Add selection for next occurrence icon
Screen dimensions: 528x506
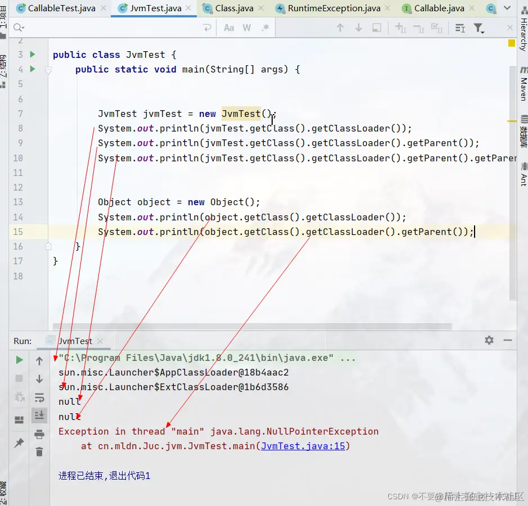pyautogui.click(x=400, y=28)
